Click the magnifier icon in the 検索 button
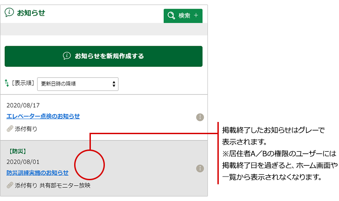The height and width of the screenshot is (201, 339). coord(171,16)
